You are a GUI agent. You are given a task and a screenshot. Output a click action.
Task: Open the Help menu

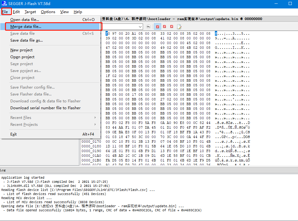(x=78, y=12)
